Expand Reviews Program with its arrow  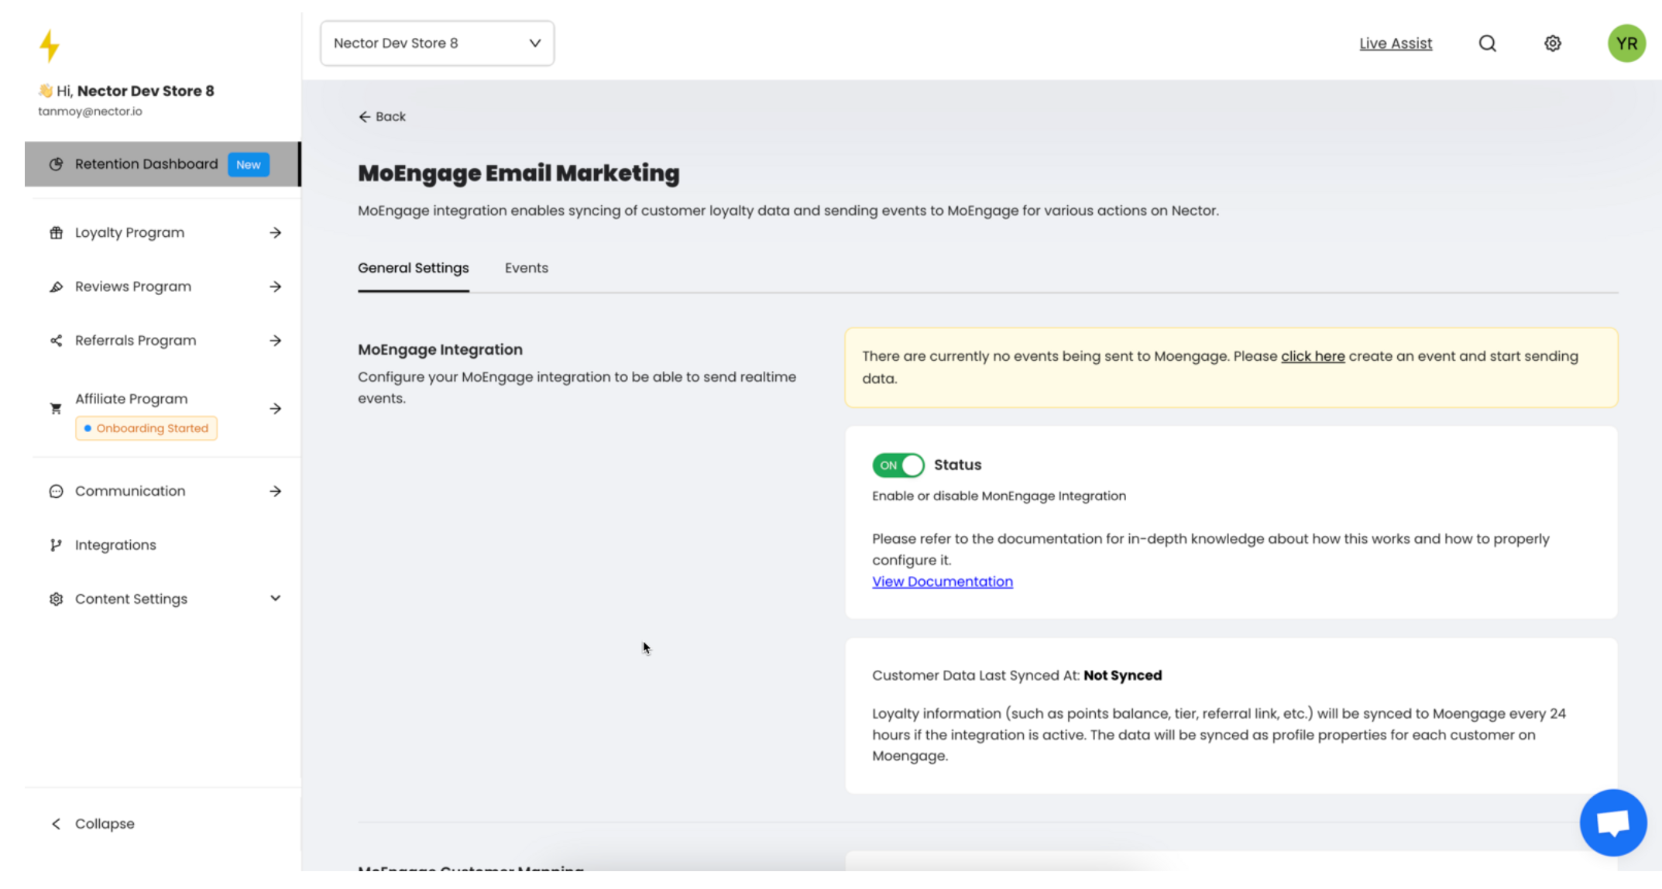[x=275, y=287]
